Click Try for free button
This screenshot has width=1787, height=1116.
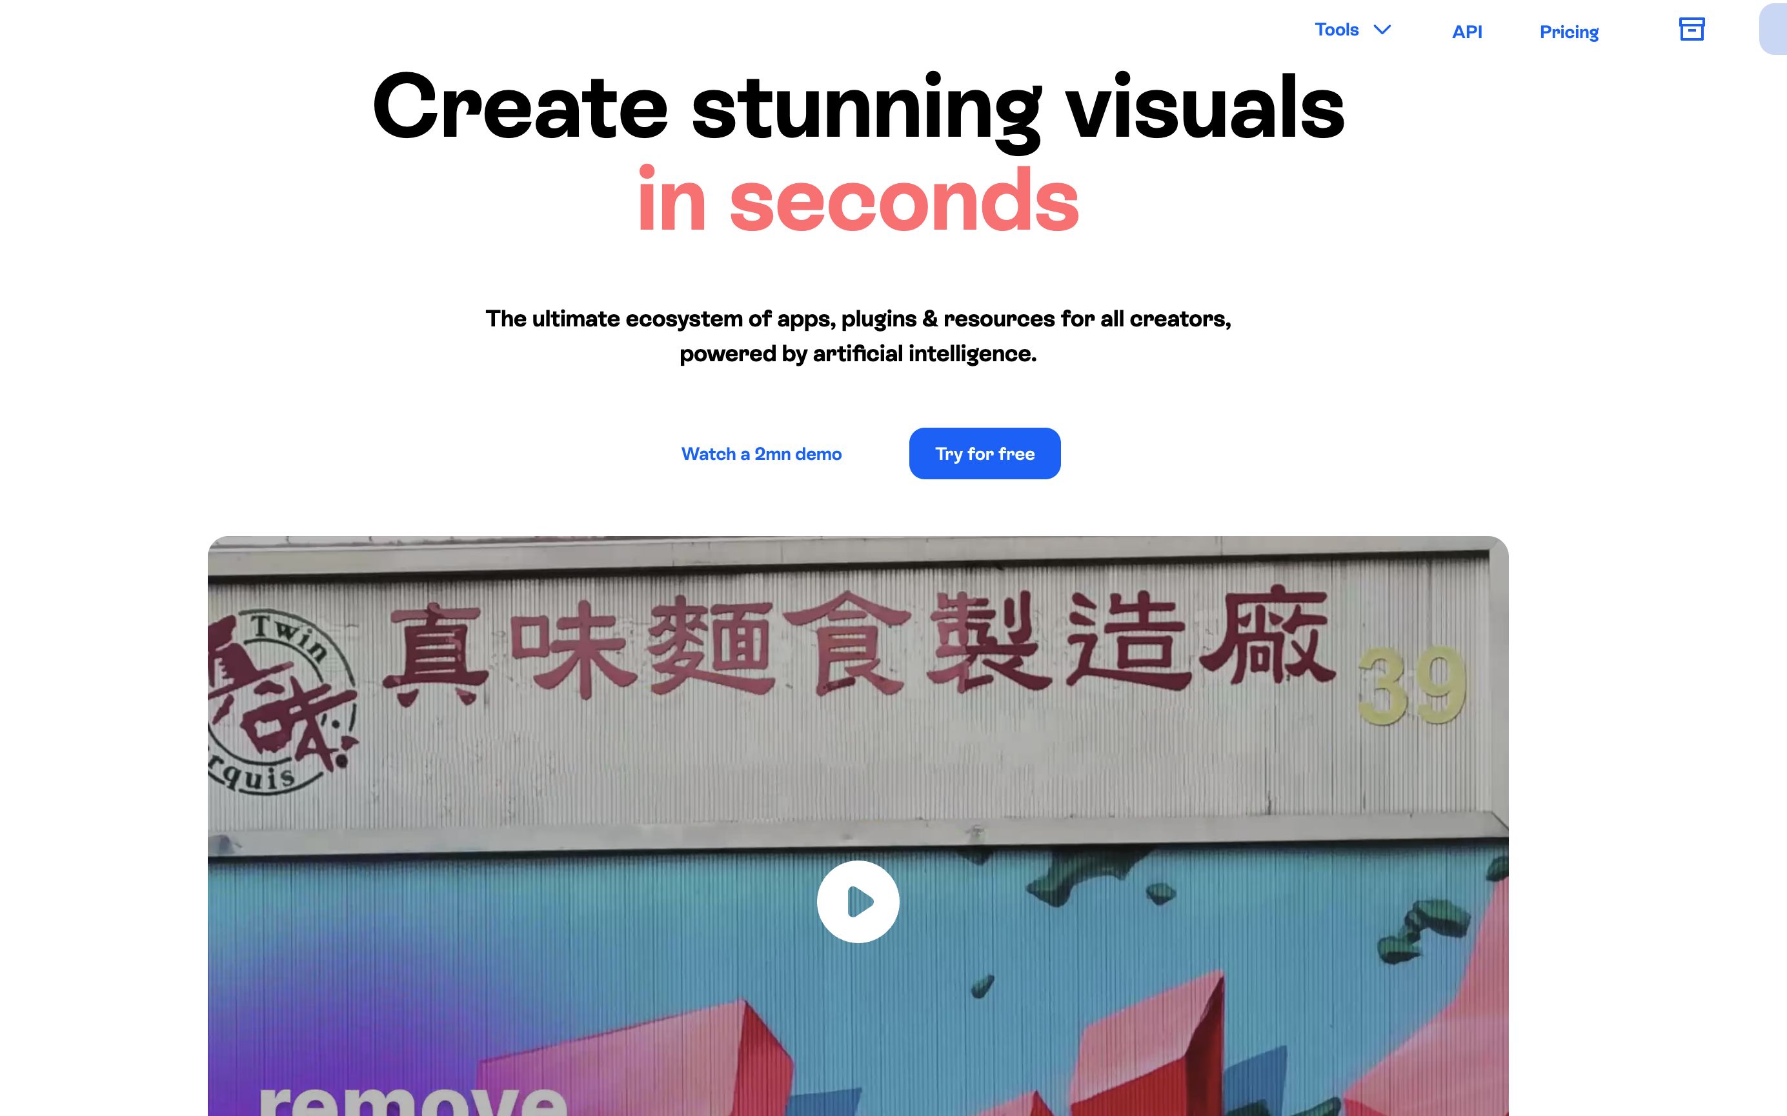coord(985,454)
